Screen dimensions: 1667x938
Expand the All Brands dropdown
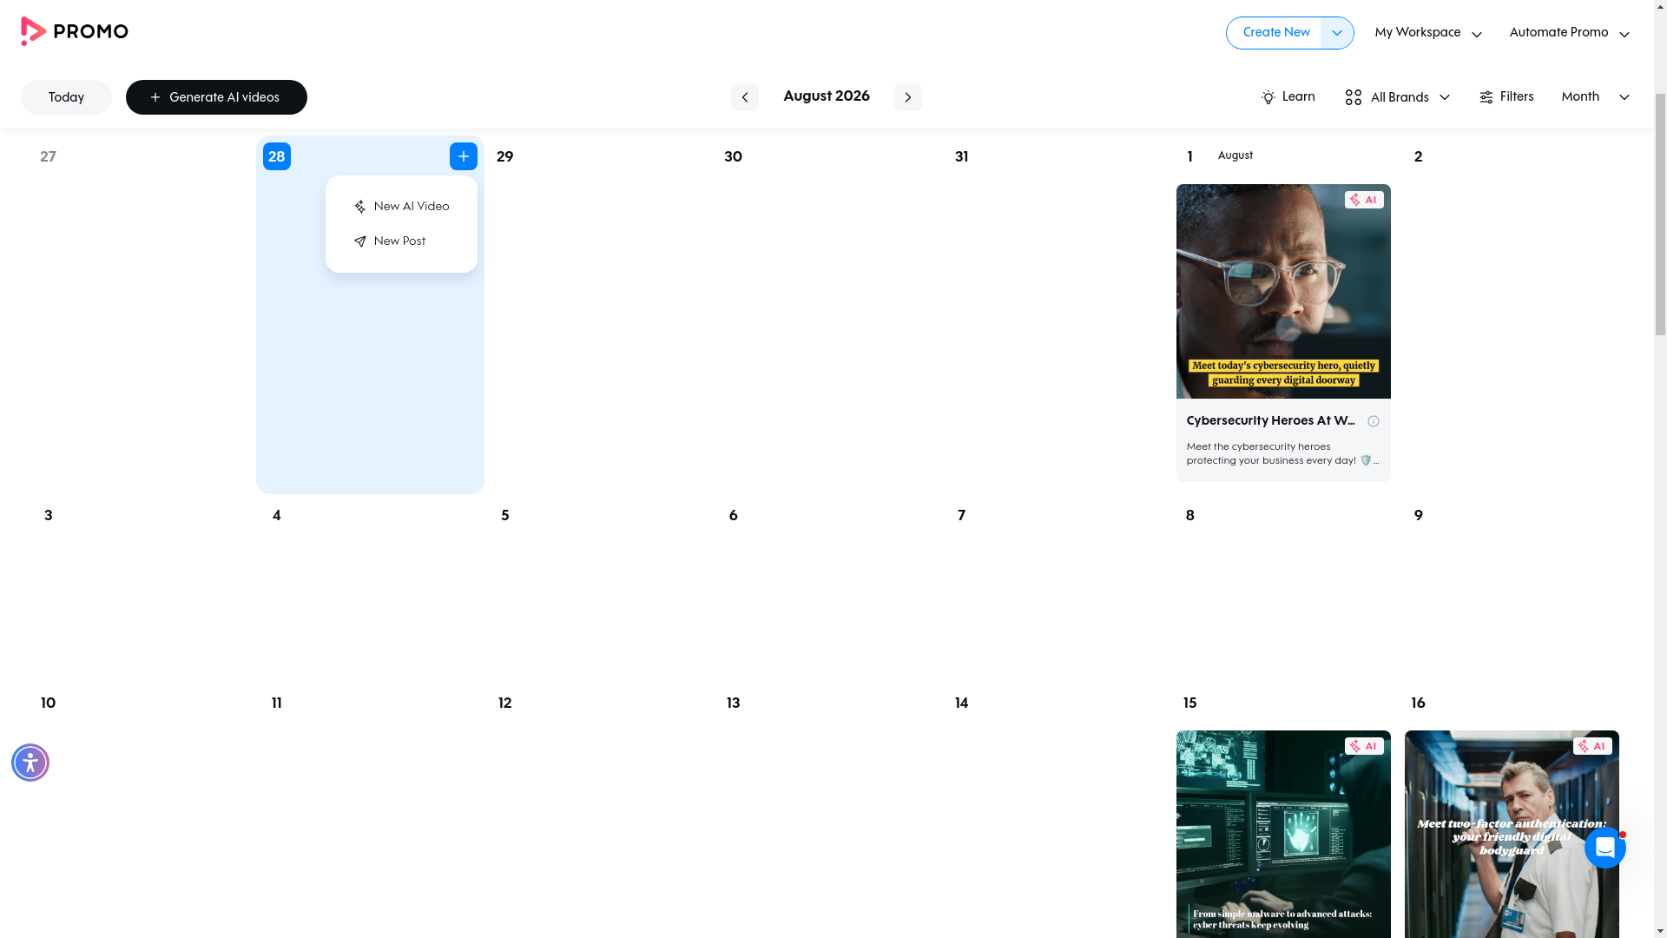1397,97
